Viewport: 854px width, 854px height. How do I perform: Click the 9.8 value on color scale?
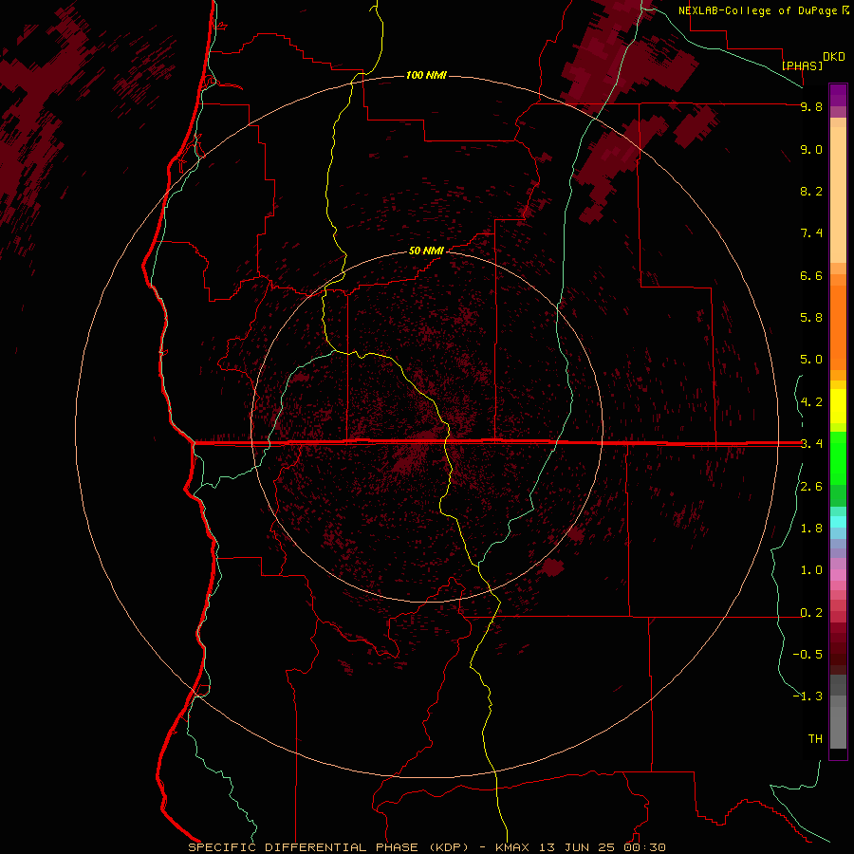pos(811,106)
